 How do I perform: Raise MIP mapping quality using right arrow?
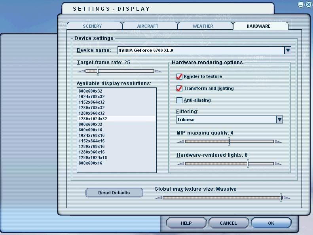coord(278,142)
